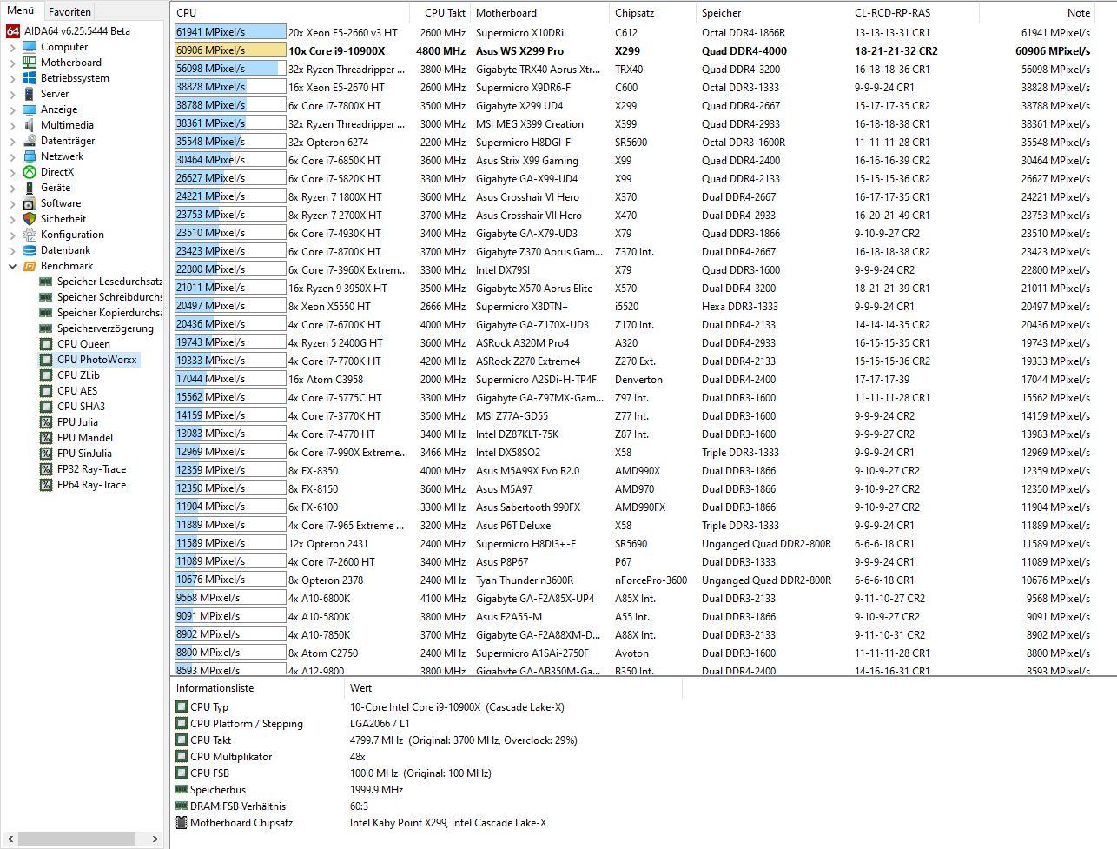Click the Informationsliste column header
Screen dimensions: 1117x849
(x=257, y=688)
